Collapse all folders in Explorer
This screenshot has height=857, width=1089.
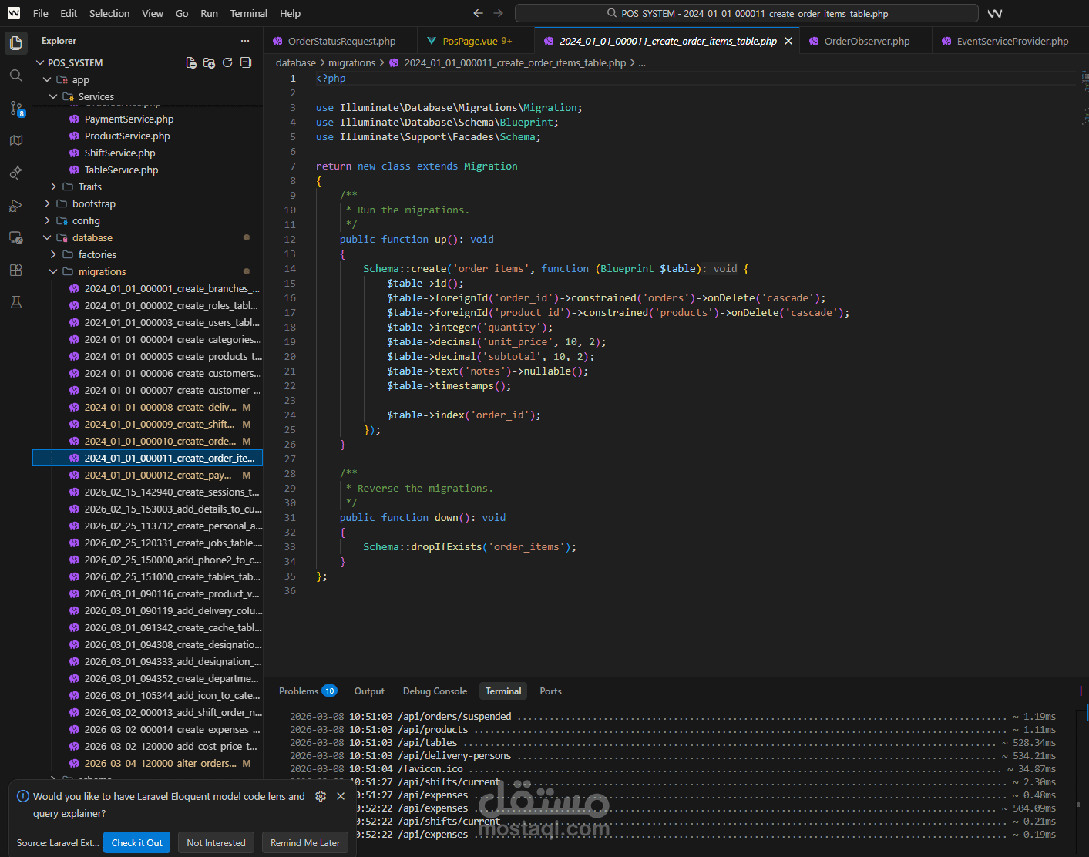point(246,62)
